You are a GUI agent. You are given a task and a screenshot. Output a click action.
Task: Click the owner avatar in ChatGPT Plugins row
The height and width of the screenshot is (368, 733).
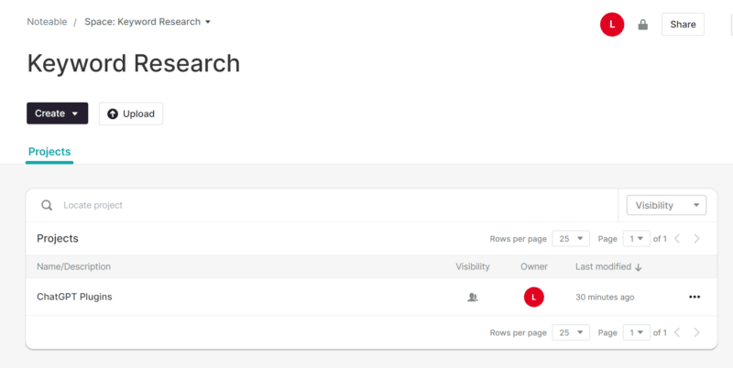point(533,297)
